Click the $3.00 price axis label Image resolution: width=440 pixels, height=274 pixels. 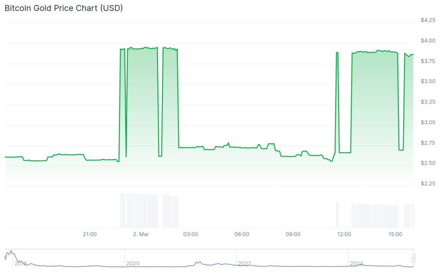pos(428,122)
